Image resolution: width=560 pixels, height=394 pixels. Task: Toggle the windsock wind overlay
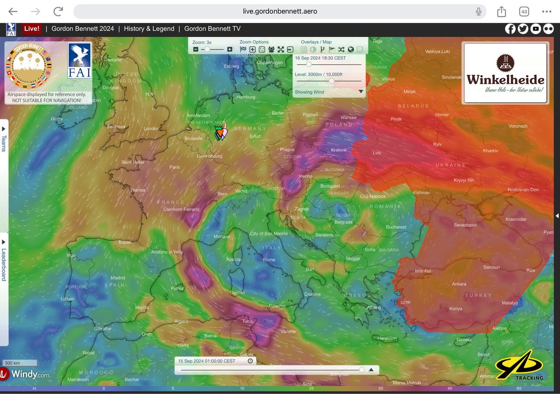point(332,49)
